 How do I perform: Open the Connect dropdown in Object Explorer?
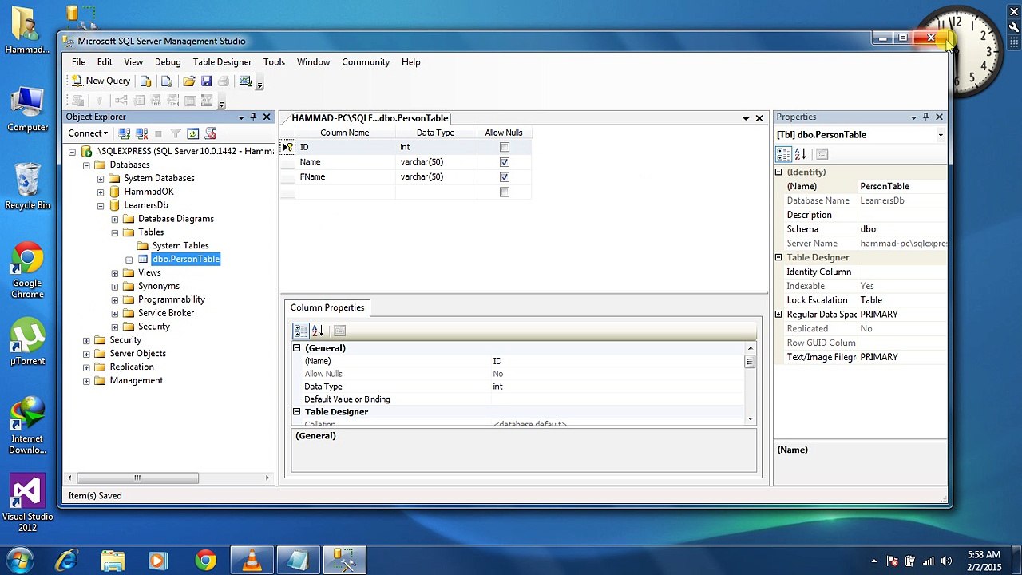click(88, 133)
